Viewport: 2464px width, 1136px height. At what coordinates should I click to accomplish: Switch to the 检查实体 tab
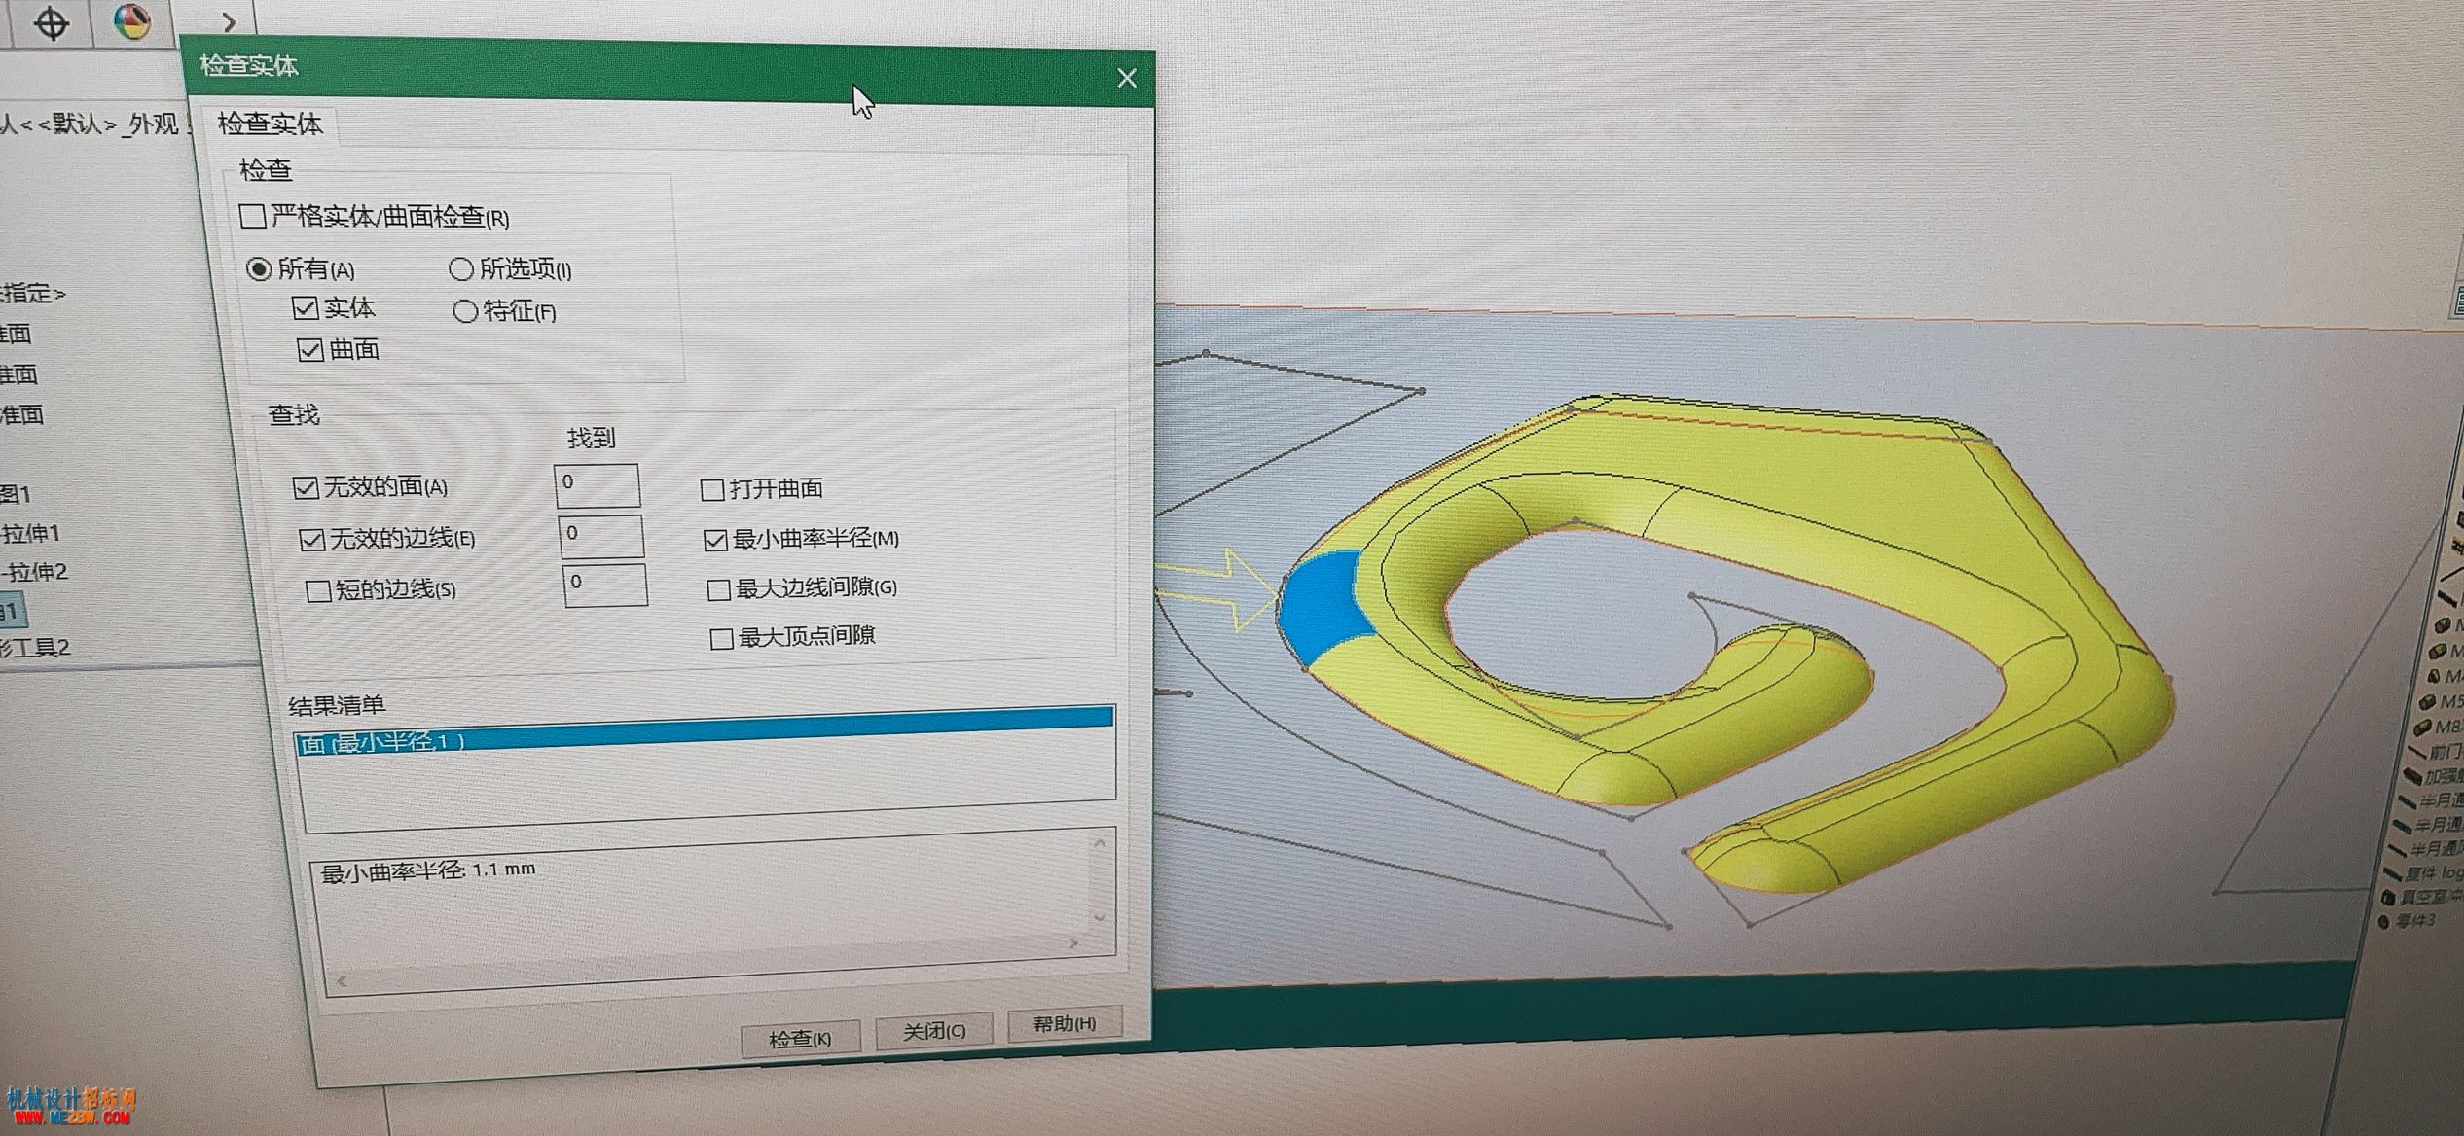point(270,124)
